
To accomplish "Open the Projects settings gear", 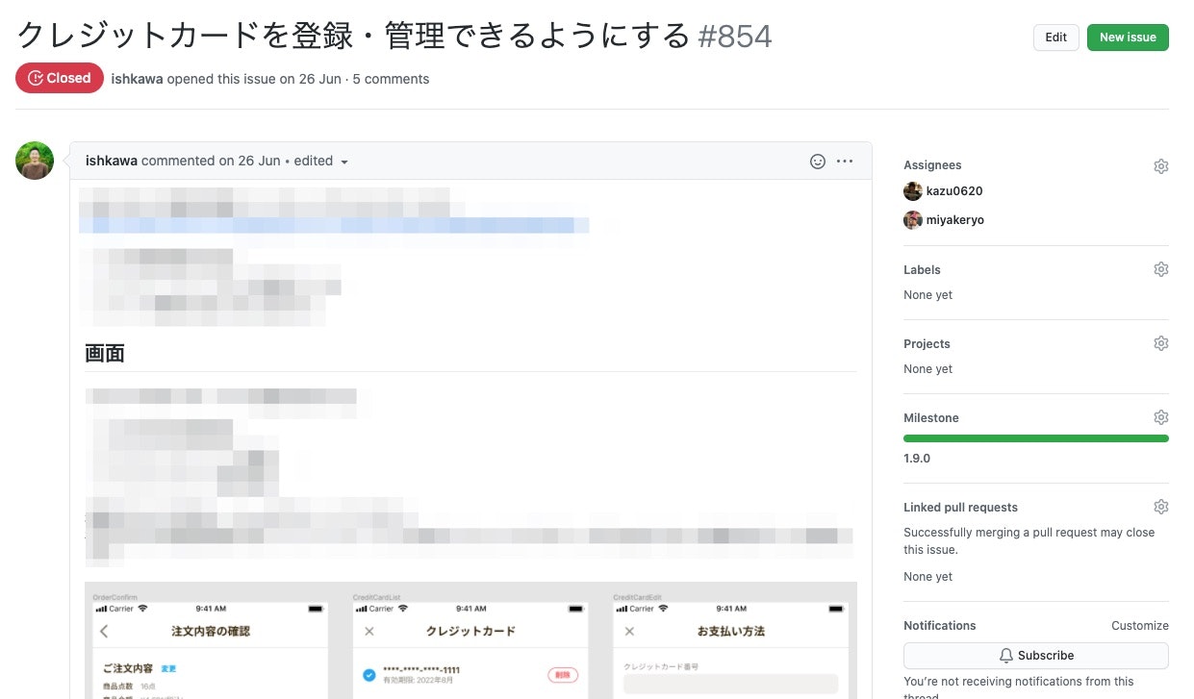I will 1160,343.
